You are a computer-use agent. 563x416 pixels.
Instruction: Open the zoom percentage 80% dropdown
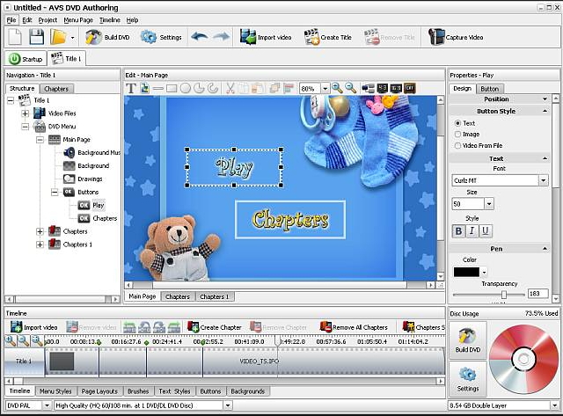click(x=323, y=89)
